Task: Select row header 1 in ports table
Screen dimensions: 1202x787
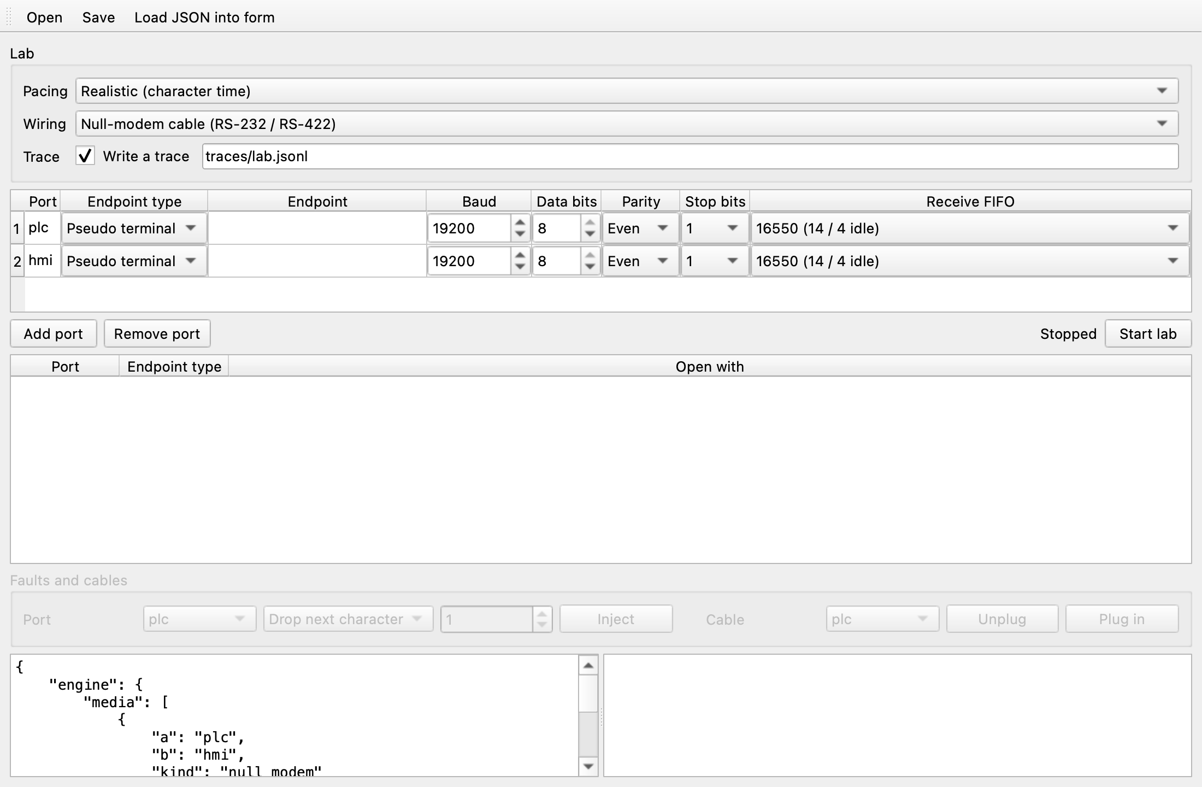Action: click(17, 228)
